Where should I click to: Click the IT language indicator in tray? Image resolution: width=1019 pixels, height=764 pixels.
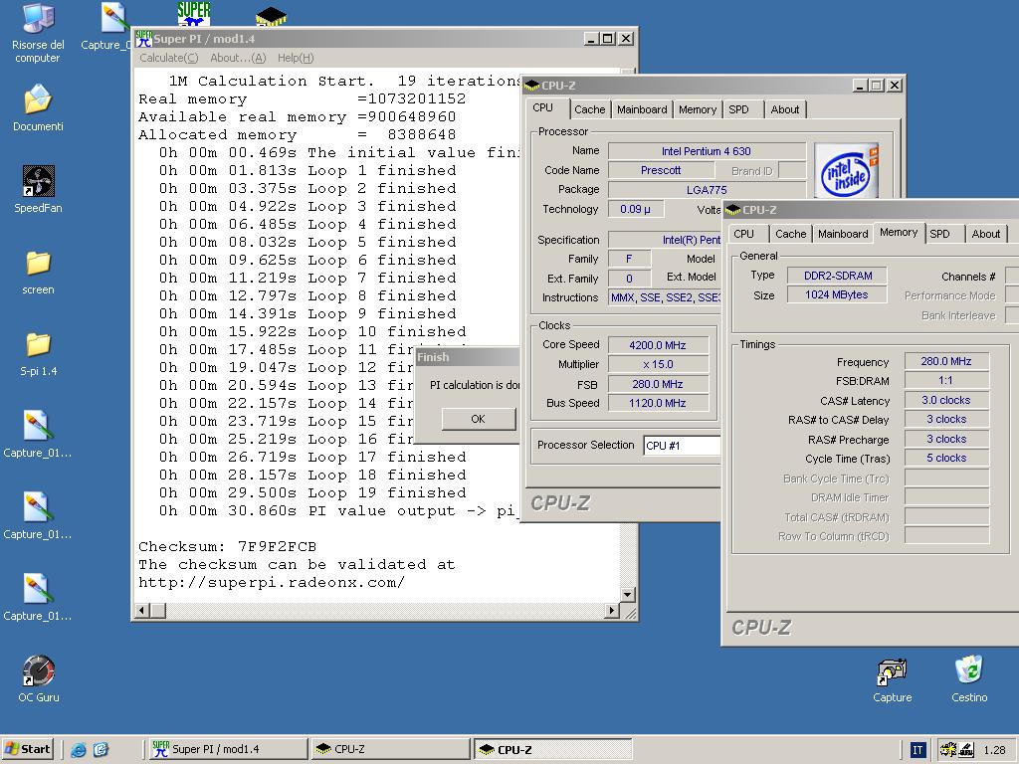point(917,750)
